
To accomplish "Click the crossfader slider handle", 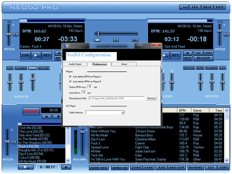I will 98,34.
